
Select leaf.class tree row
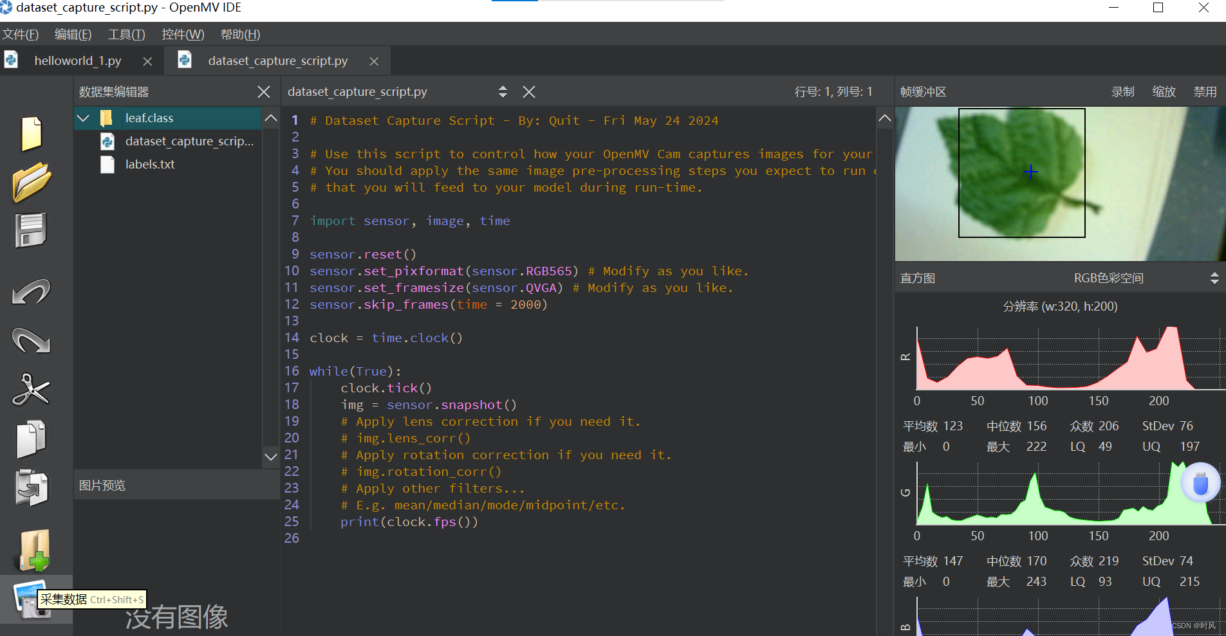[169, 118]
